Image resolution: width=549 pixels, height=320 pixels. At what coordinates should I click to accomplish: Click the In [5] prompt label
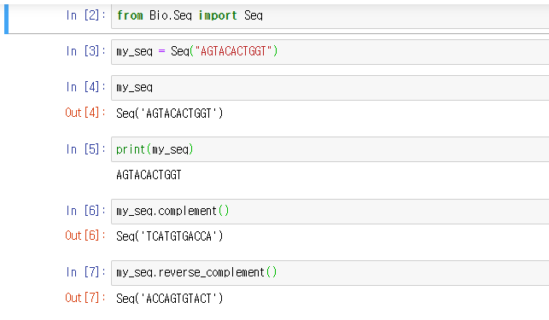(x=85, y=149)
